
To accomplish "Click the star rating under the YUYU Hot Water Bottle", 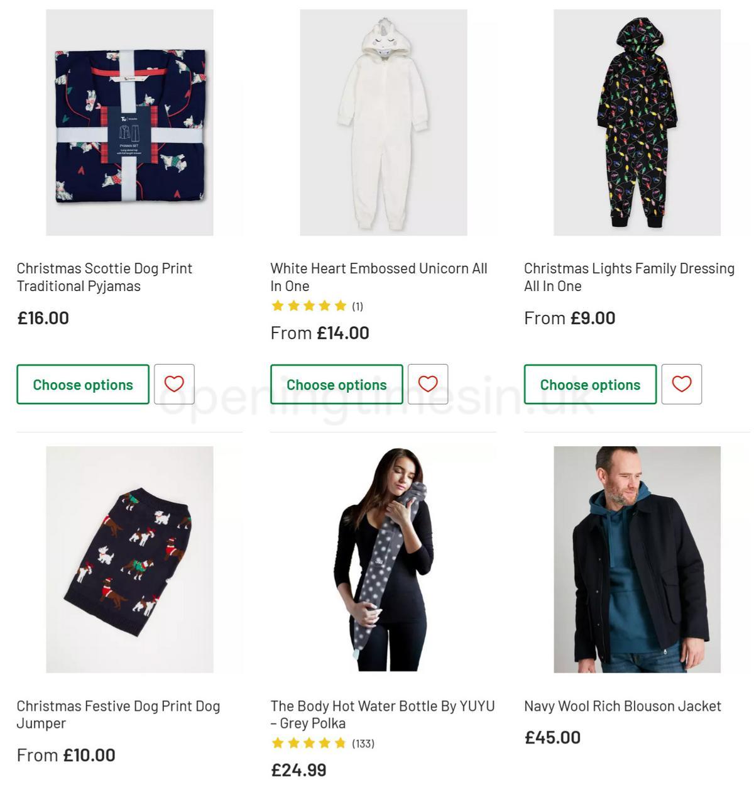I will tap(309, 743).
